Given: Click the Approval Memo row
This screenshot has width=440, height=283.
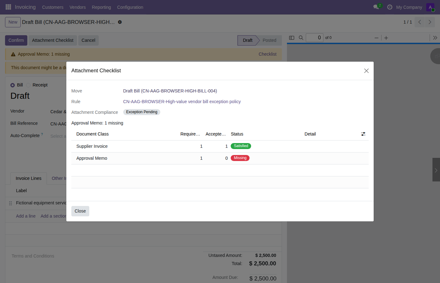Looking at the screenshot, I should tap(220, 158).
